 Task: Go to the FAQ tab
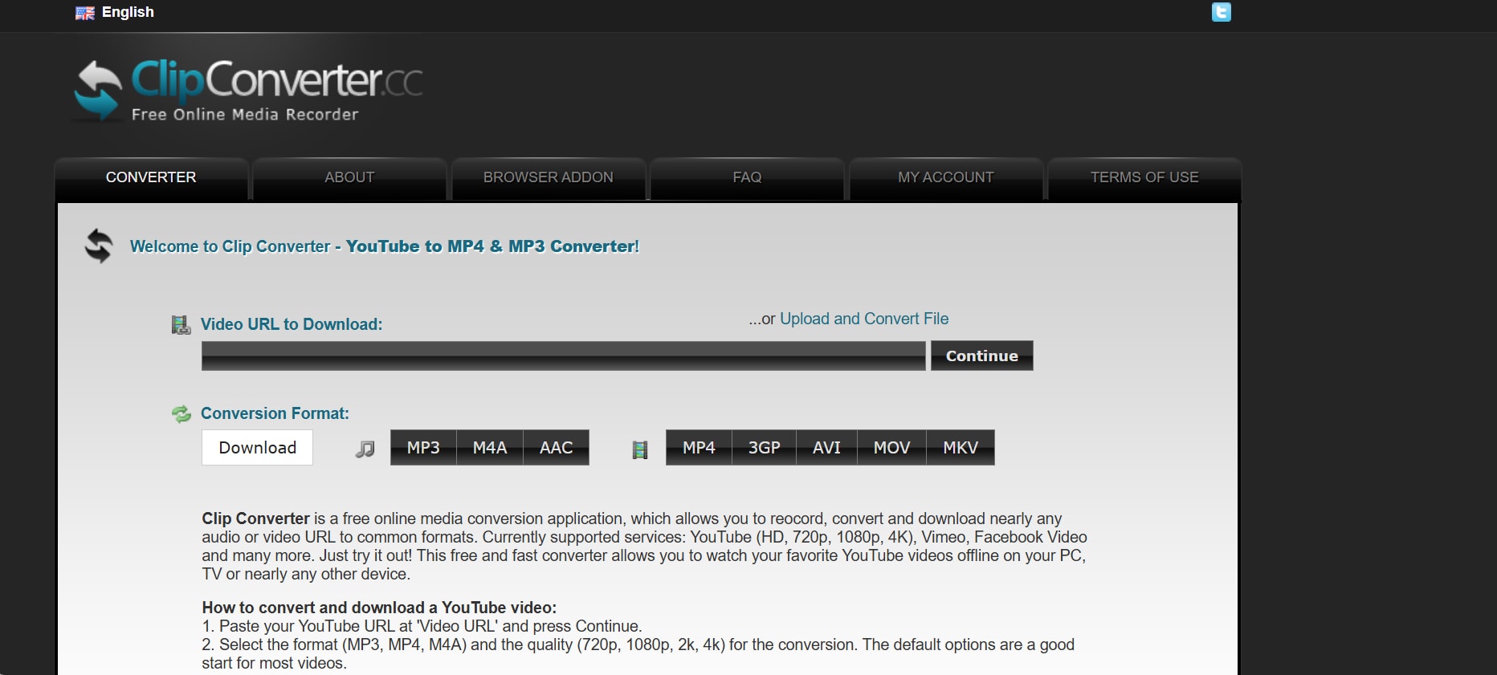pyautogui.click(x=747, y=177)
